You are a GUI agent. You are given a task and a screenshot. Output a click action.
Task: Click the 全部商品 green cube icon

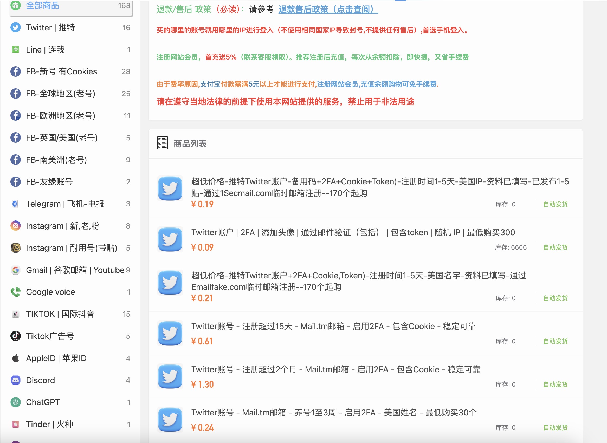click(x=16, y=5)
